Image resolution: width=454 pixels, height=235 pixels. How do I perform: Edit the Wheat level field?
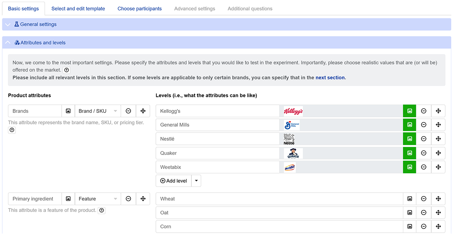click(279, 199)
